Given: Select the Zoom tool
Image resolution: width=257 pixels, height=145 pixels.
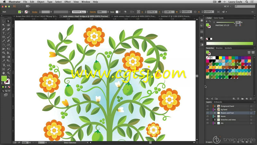Looking at the screenshot, I should pyautogui.click(x=8, y=73).
